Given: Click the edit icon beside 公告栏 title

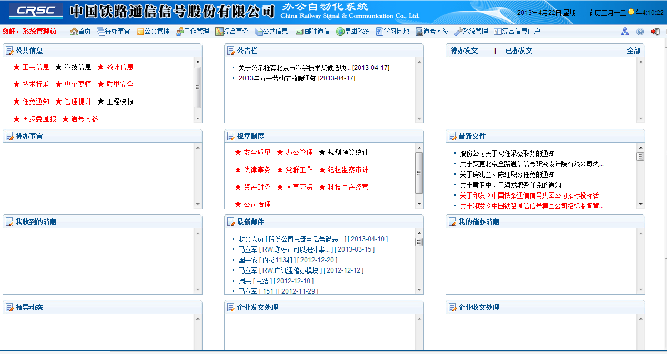Looking at the screenshot, I should pyautogui.click(x=231, y=51).
